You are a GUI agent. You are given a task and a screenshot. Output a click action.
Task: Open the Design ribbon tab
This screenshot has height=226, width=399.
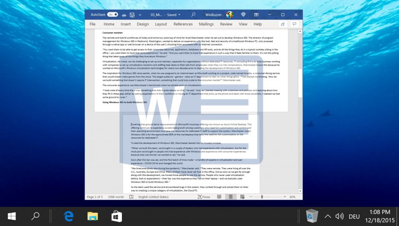pos(143,24)
